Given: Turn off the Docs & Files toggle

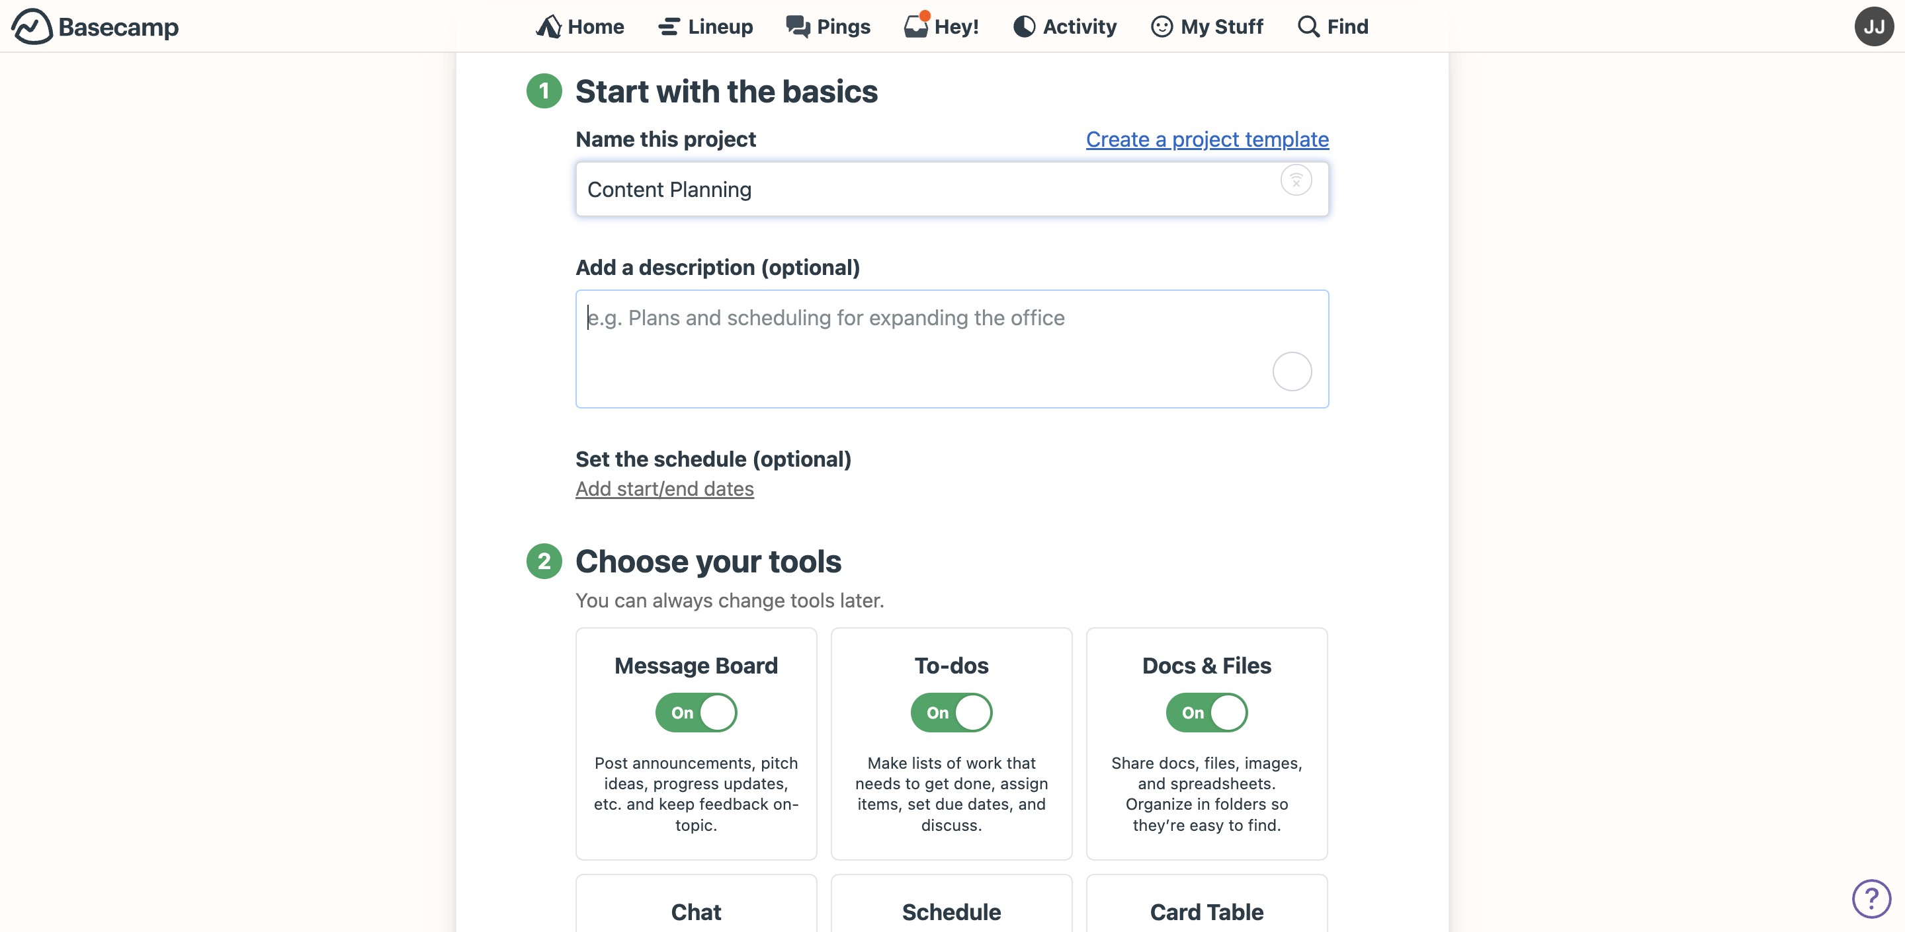Looking at the screenshot, I should coord(1206,713).
